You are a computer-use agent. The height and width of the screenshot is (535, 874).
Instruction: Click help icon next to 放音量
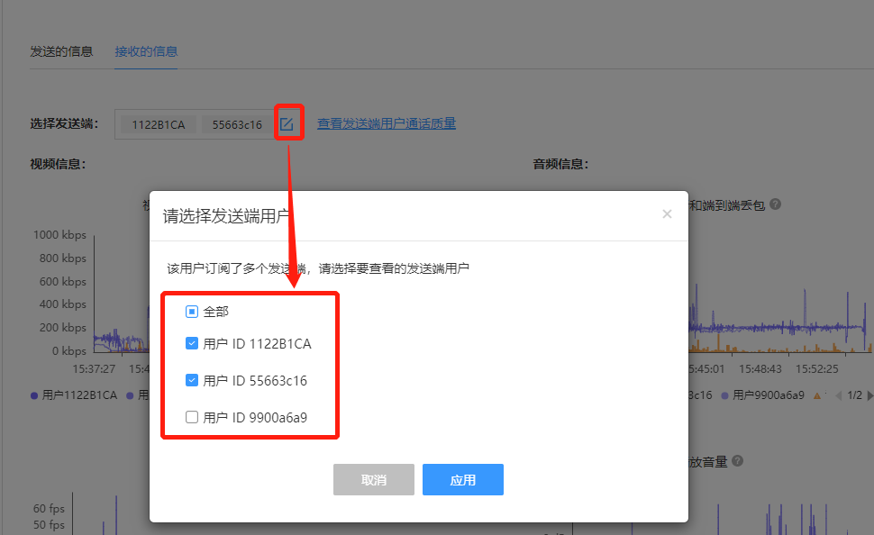click(x=737, y=461)
